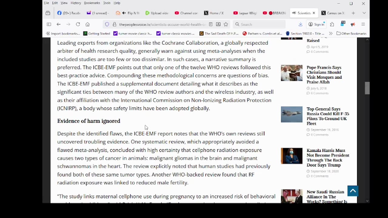Open the megaphone extension icon

click(x=353, y=24)
